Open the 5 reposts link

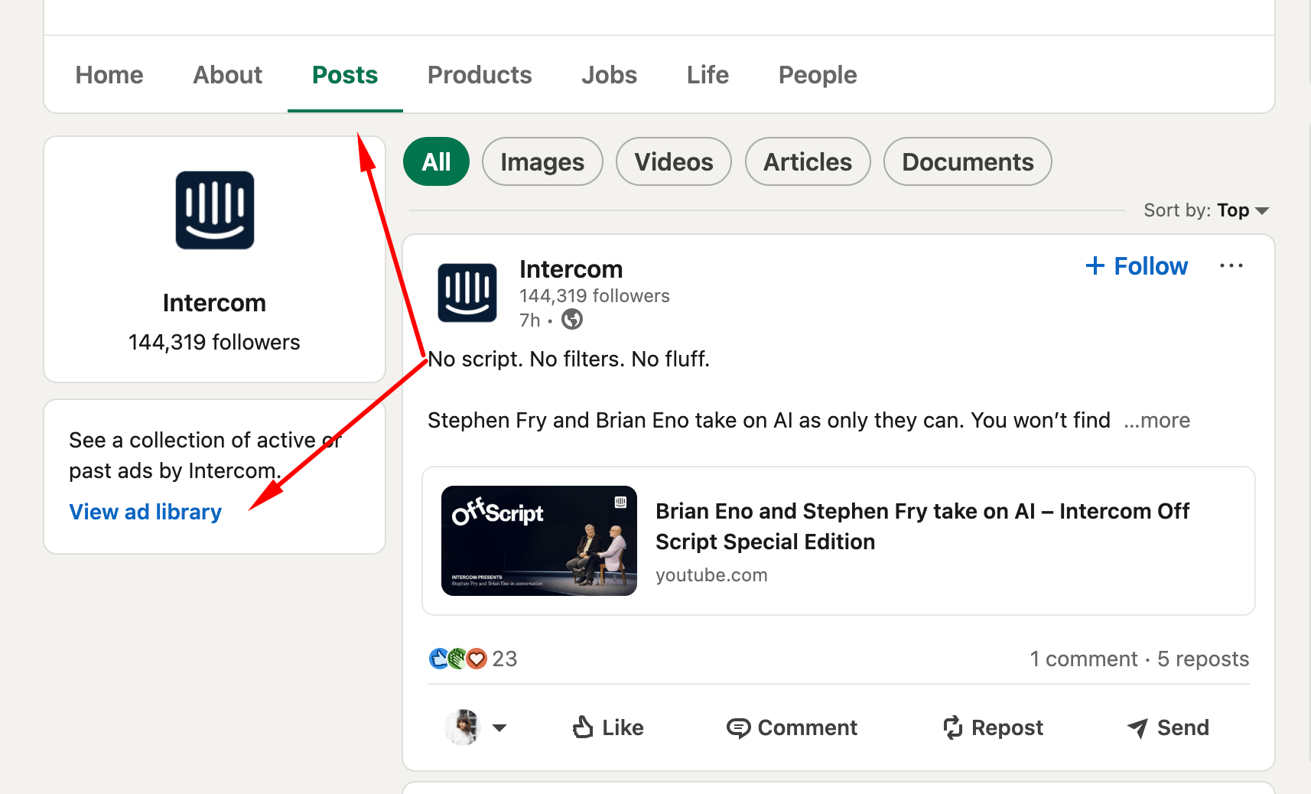1203,659
